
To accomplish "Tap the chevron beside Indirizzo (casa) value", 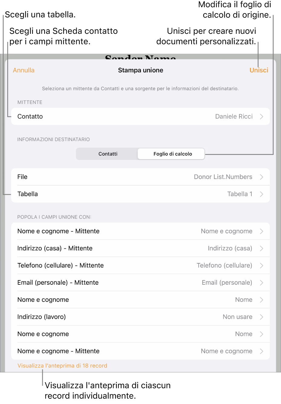I will (261, 248).
